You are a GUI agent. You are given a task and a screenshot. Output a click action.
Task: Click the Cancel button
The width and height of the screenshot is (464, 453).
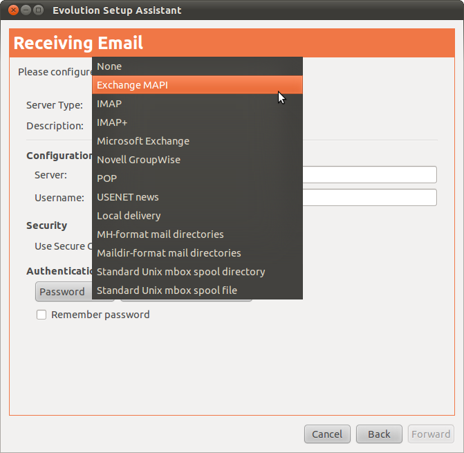tap(327, 434)
